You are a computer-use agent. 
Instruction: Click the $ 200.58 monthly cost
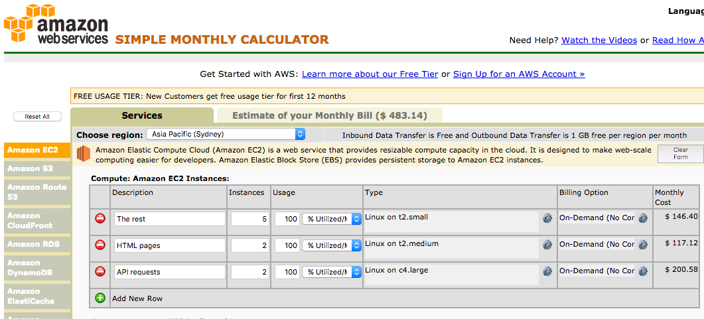click(681, 269)
